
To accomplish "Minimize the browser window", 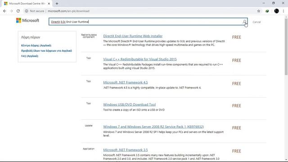I will [x=264, y=3].
